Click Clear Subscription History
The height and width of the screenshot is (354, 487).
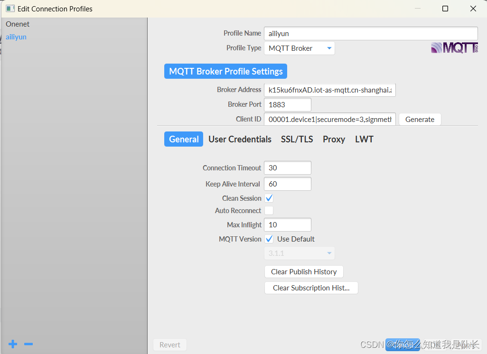tap(311, 288)
